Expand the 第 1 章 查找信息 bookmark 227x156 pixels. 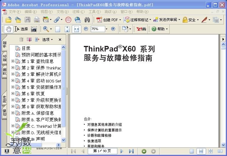click(x=13, y=61)
